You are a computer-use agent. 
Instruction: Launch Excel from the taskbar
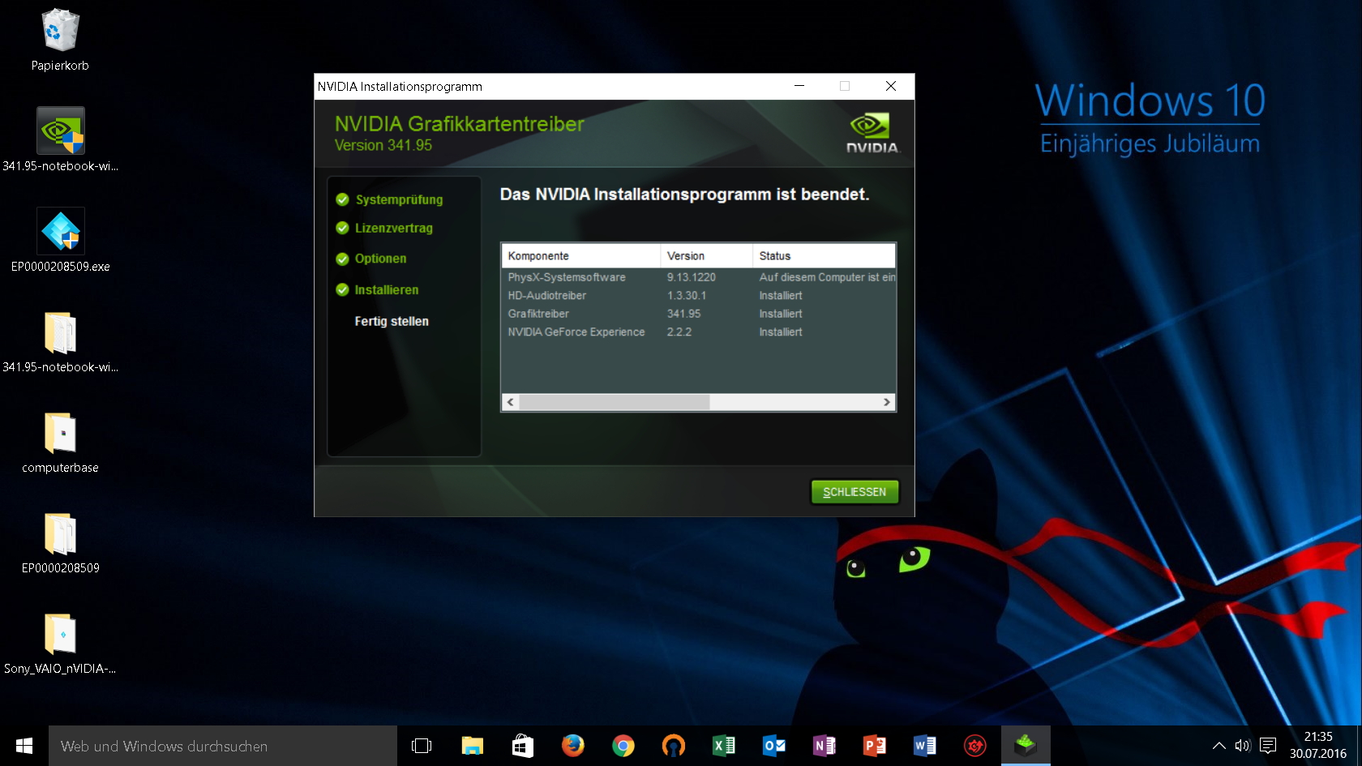click(x=723, y=746)
